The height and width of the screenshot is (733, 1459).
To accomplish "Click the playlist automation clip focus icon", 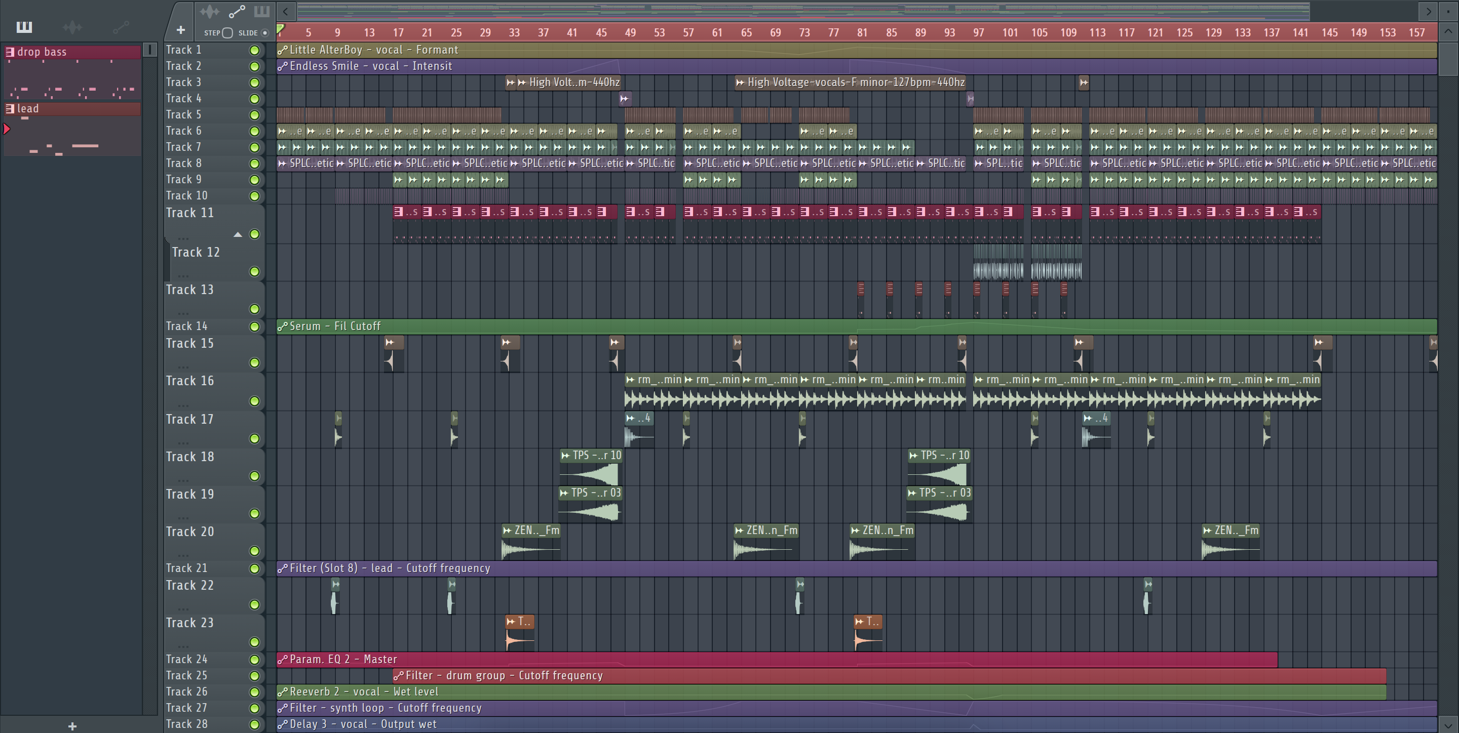I will pyautogui.click(x=237, y=11).
